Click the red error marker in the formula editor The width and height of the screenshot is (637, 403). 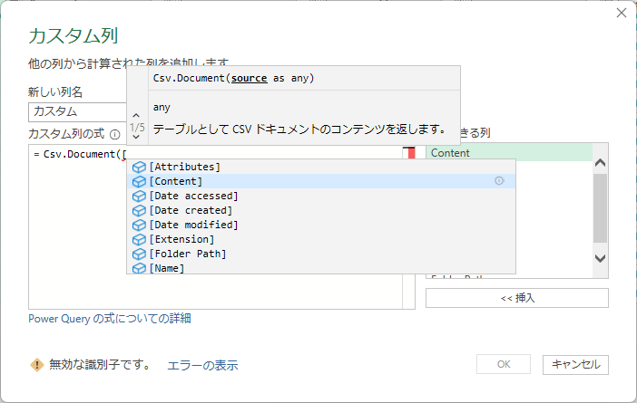click(411, 153)
